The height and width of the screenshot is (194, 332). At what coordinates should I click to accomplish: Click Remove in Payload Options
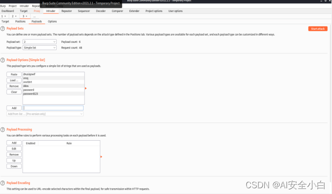14,86
